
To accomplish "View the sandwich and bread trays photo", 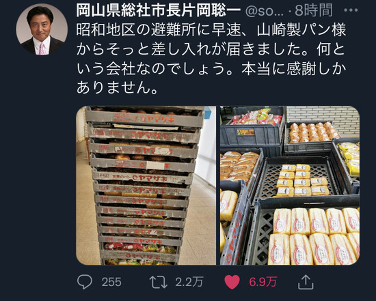I will [290, 186].
